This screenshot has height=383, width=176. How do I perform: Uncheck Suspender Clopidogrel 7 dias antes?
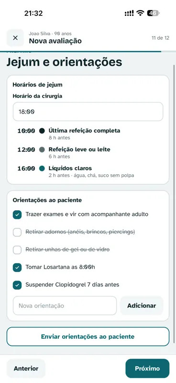pos(17,285)
